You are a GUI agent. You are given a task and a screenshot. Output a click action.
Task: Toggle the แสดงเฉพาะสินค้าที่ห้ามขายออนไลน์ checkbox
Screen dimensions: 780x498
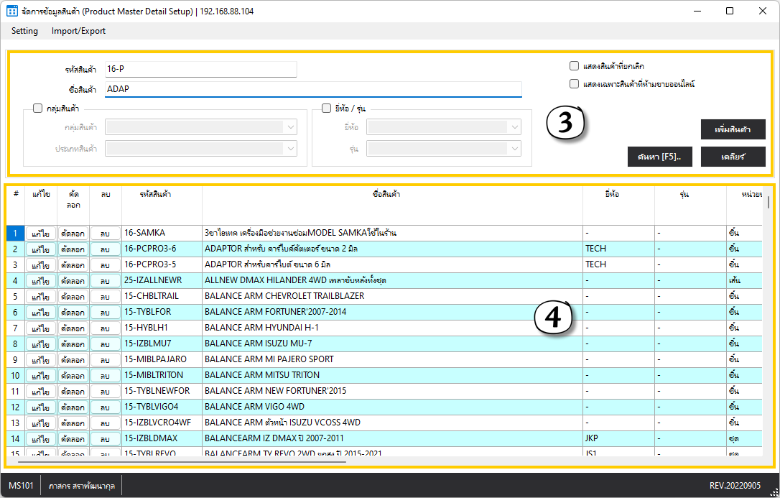click(575, 84)
